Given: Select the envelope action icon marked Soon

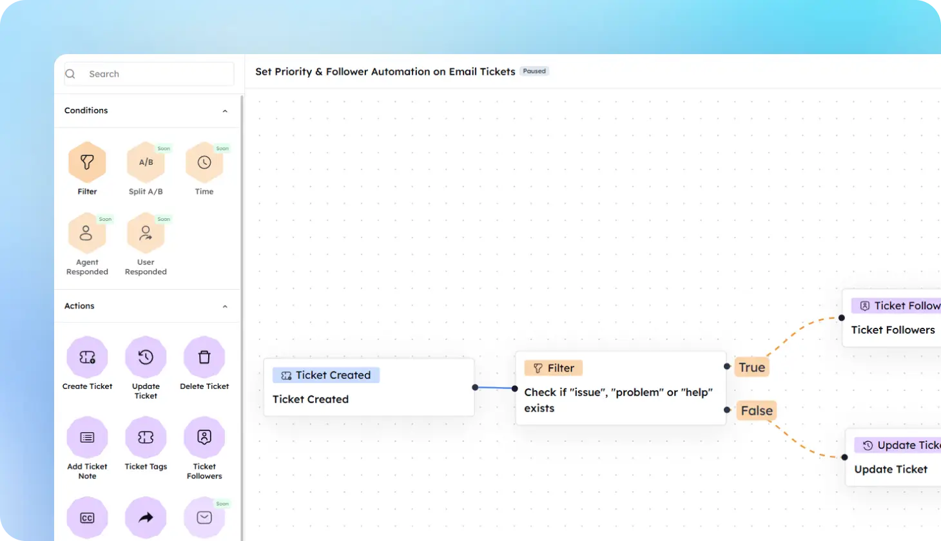Looking at the screenshot, I should pos(204,518).
